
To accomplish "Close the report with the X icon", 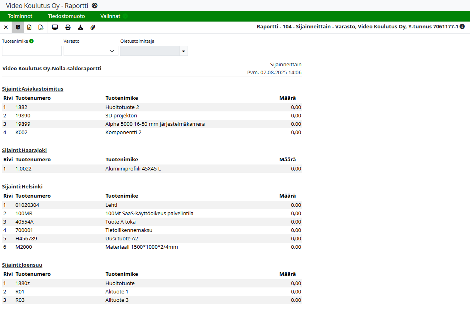I will point(6,28).
